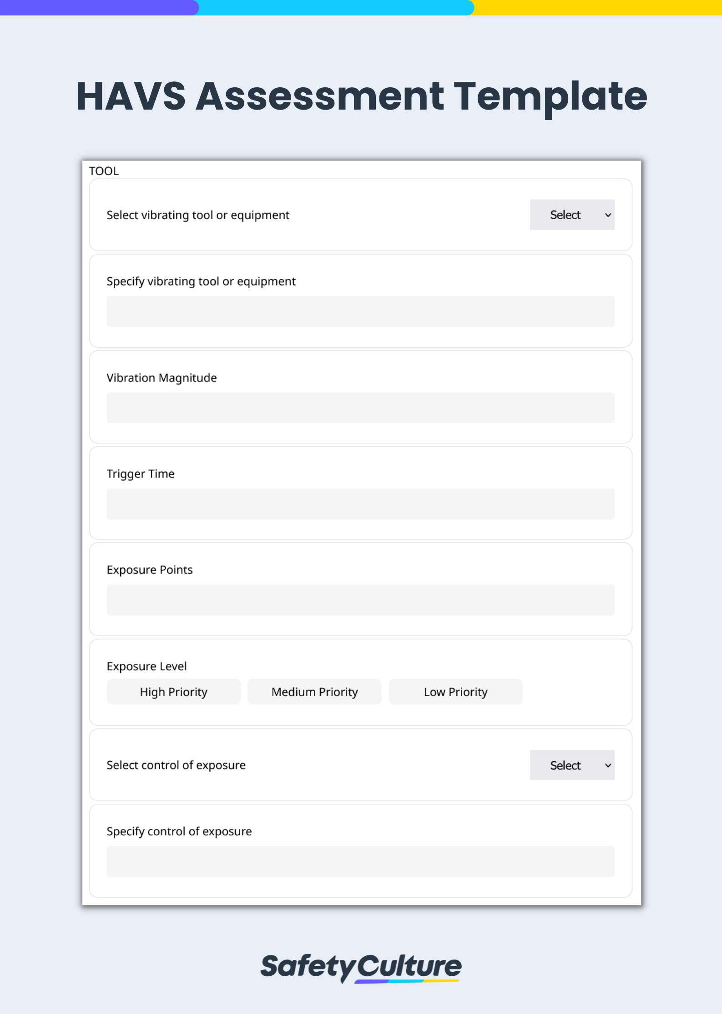
Task: Select the Low Priority exposure level
Action: coord(455,692)
